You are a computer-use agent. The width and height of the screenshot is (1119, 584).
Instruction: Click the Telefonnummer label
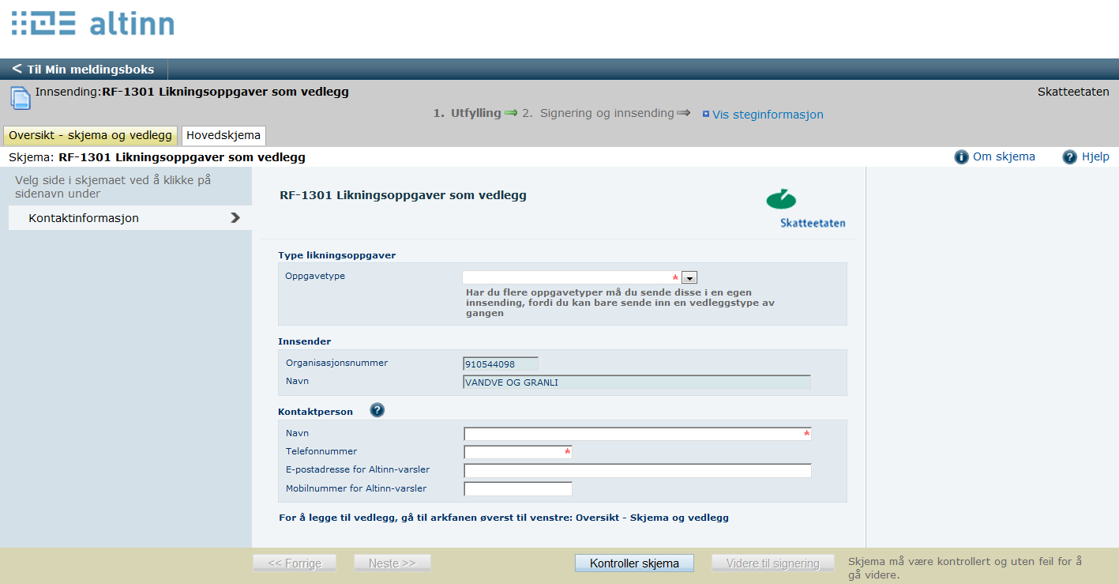coord(321,451)
